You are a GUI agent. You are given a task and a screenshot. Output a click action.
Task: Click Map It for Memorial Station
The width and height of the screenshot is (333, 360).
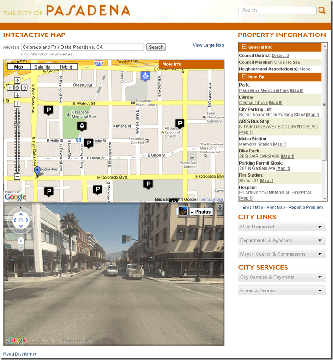pyautogui.click(x=280, y=144)
